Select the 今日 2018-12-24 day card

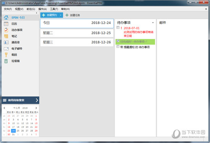click(77, 23)
